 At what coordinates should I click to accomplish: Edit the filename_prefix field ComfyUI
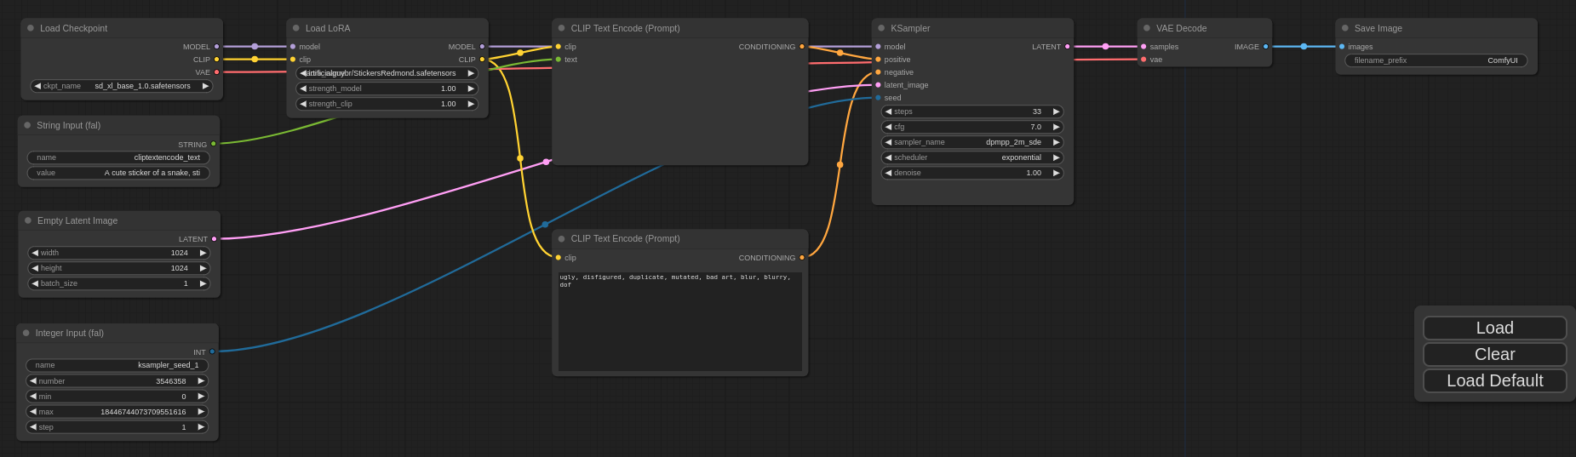click(1436, 60)
